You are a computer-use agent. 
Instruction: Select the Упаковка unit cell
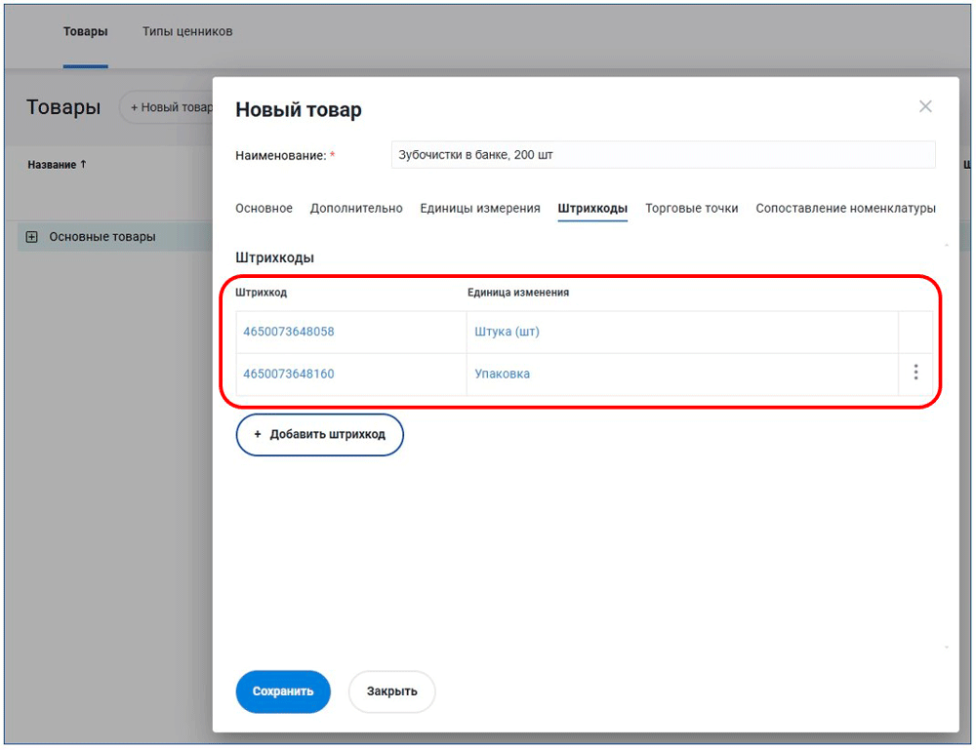(503, 374)
